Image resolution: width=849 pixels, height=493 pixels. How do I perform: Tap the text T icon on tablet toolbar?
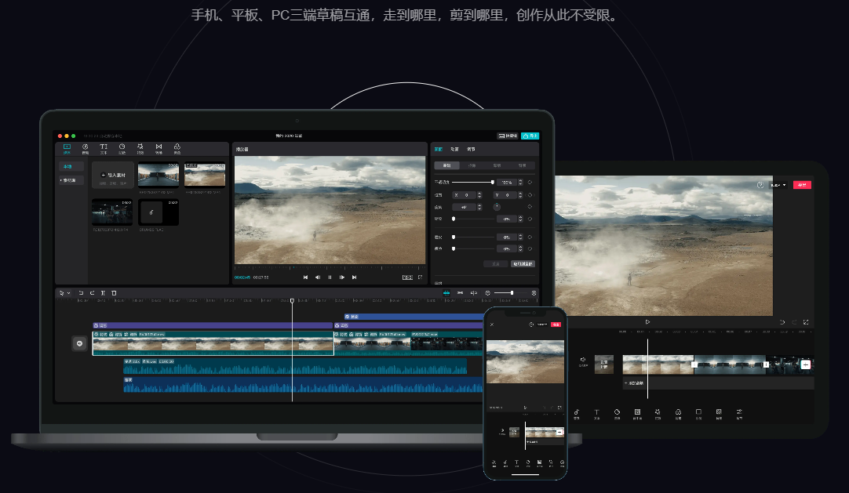[x=596, y=413]
